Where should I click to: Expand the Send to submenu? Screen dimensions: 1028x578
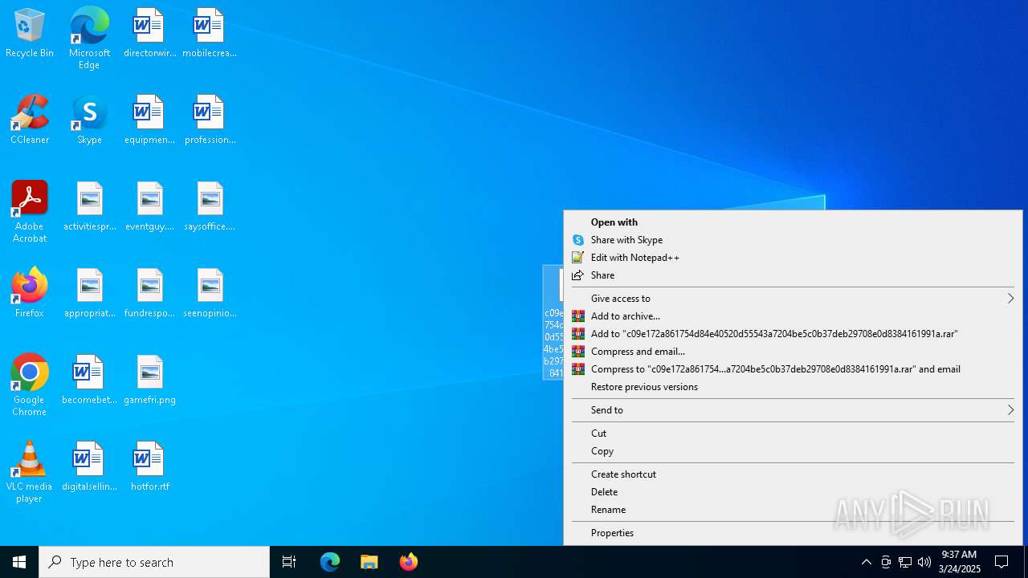(793, 410)
